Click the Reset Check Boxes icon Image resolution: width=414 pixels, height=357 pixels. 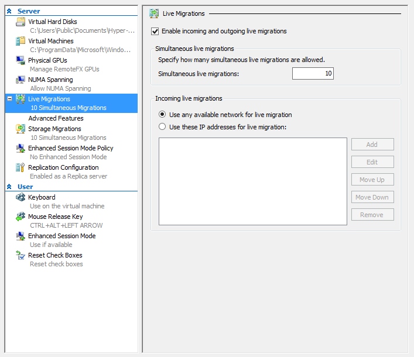tap(20, 256)
